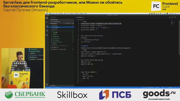Open the Edit menu
Image resolution: width=180 pixels, height=101 pixels.
coord(56,13)
